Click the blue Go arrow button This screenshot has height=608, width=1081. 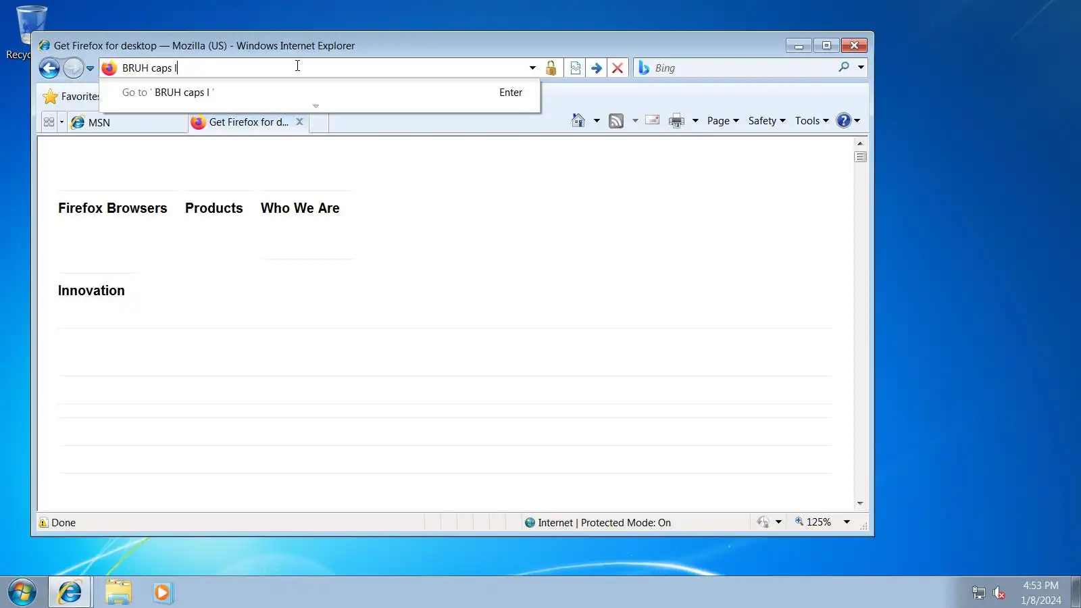point(596,68)
